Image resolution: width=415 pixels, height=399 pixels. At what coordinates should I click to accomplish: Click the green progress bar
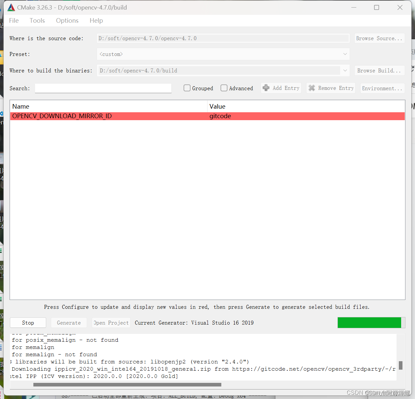point(369,323)
